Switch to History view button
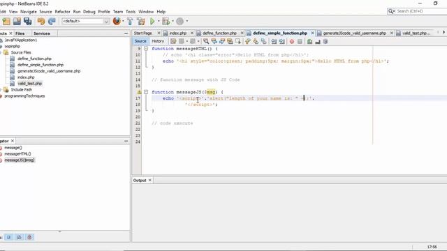447x251 pixels. 158,41
